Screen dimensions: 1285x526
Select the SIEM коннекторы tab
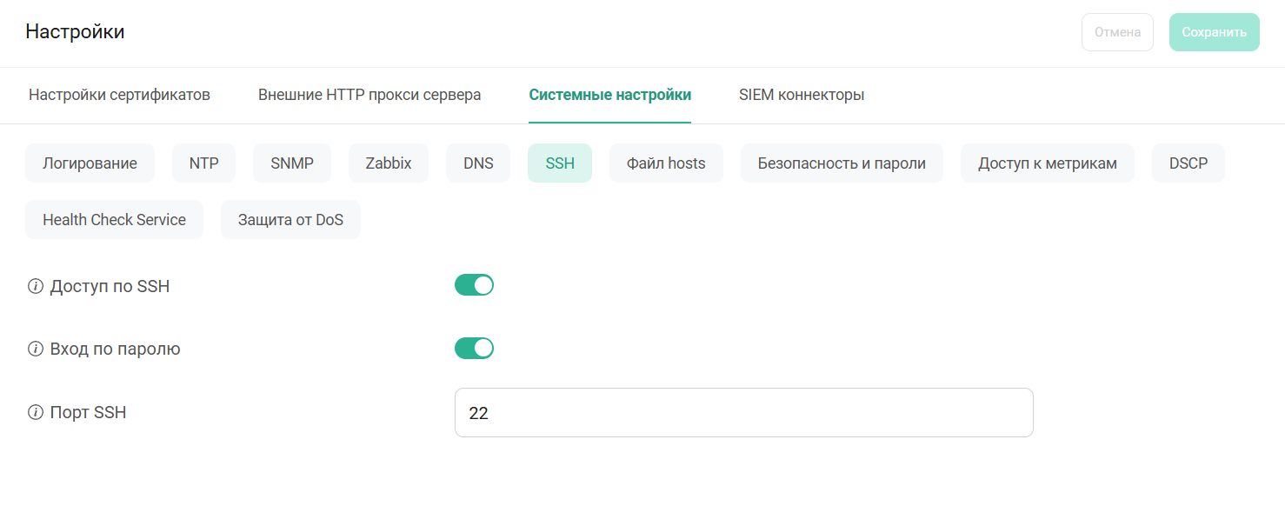coord(802,95)
